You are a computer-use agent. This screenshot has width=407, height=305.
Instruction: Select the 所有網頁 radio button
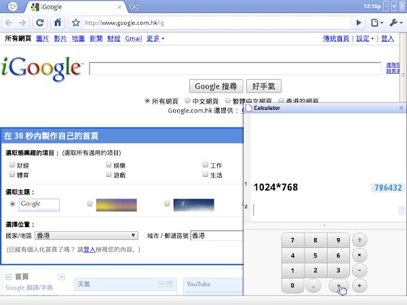pos(147,100)
